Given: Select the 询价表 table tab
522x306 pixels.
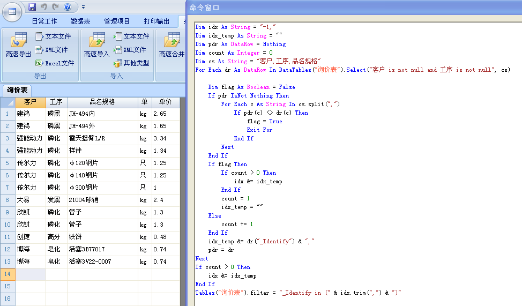Looking at the screenshot, I should click(x=17, y=90).
